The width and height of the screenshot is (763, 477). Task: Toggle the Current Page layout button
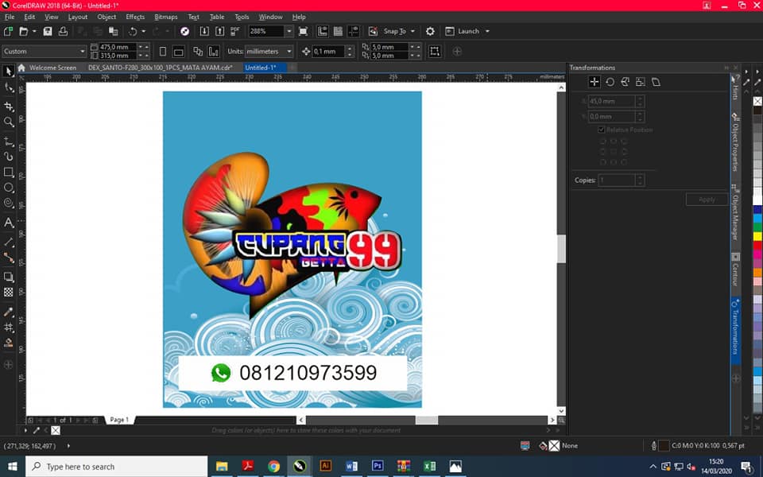[x=213, y=51]
